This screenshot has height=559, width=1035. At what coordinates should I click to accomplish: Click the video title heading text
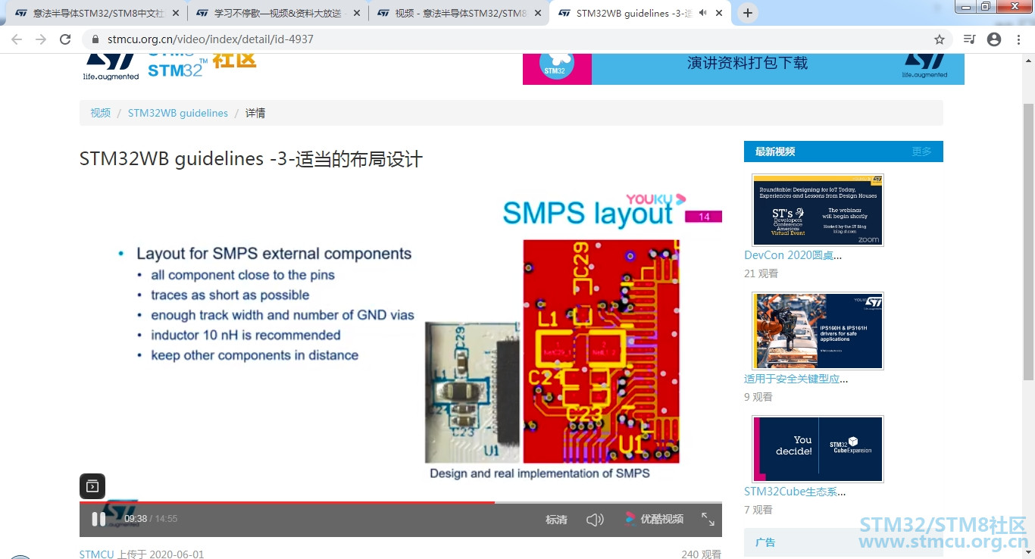(251, 159)
